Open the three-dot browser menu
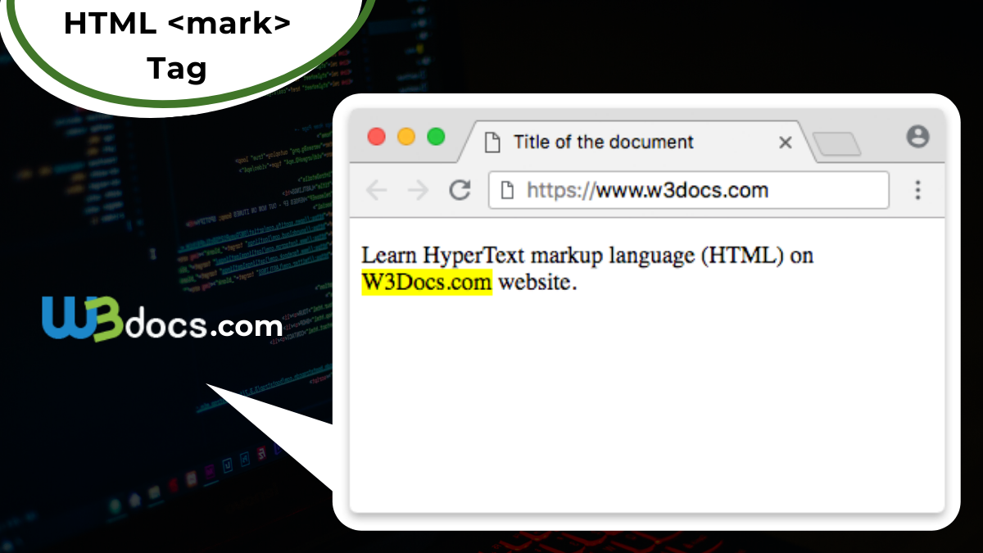 point(917,191)
